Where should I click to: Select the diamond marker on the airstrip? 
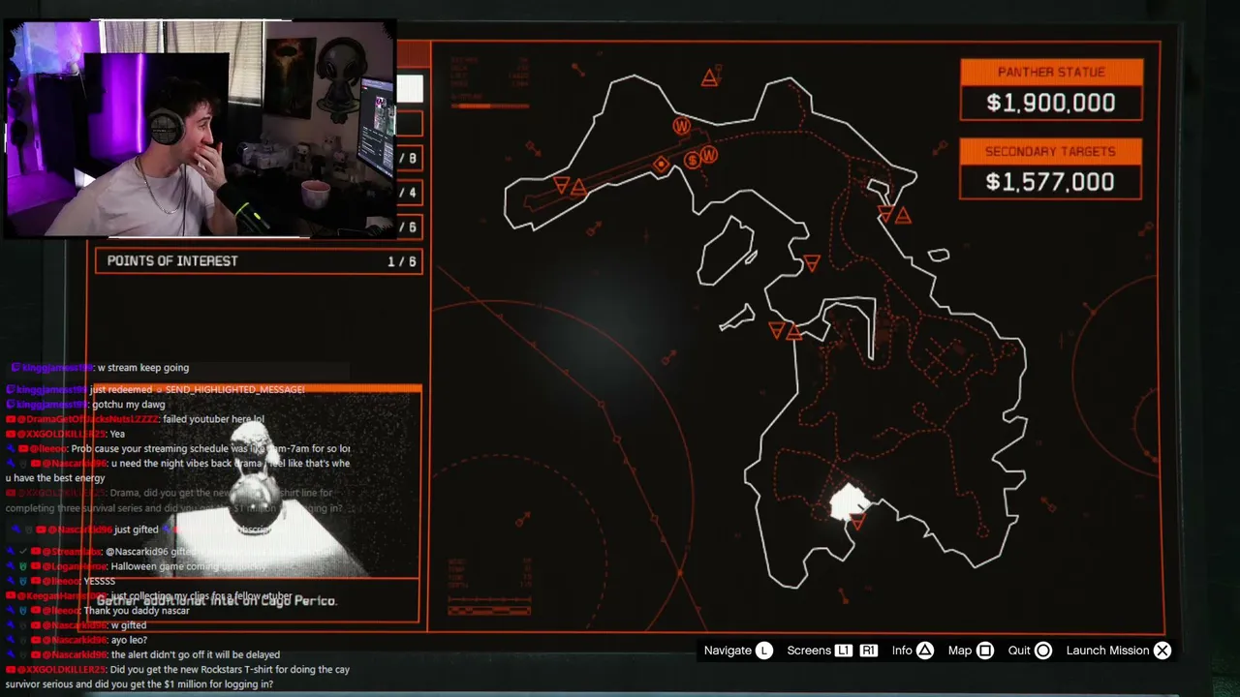click(662, 165)
